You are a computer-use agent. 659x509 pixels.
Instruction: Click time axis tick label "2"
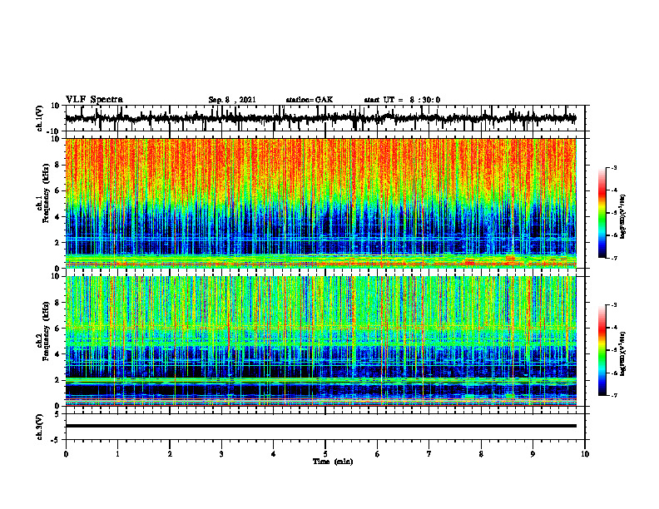[170, 454]
